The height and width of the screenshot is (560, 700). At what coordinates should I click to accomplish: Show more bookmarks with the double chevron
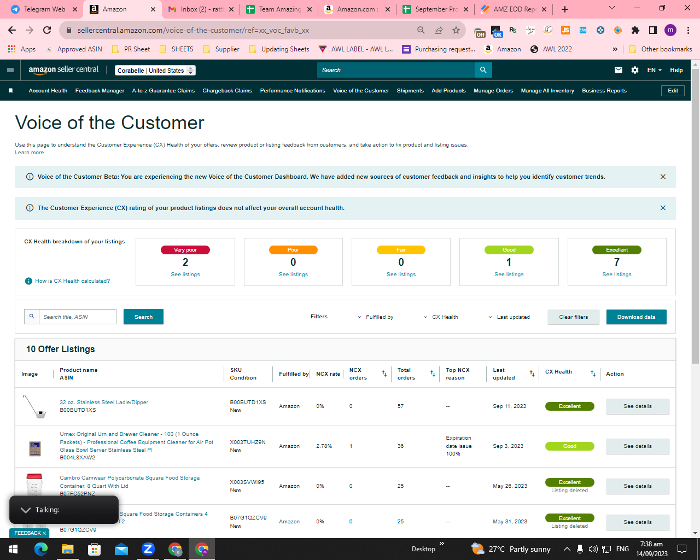click(615, 49)
